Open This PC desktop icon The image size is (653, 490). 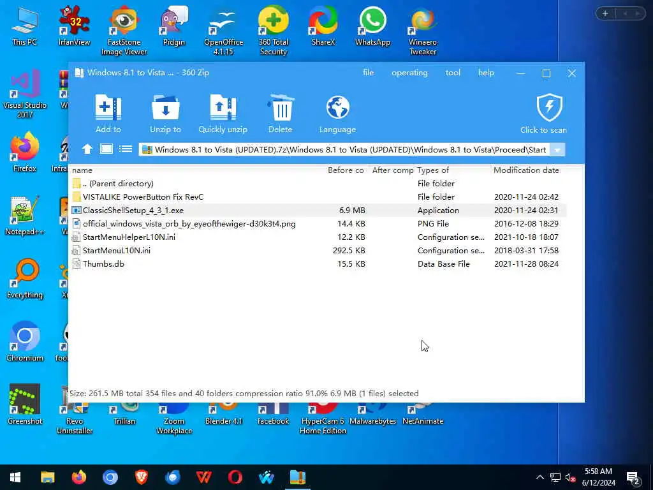(x=25, y=26)
